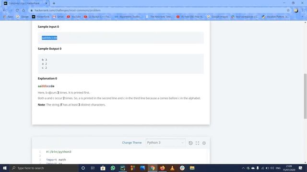Click the reset code history icon
The image size is (307, 172).
click(190, 143)
